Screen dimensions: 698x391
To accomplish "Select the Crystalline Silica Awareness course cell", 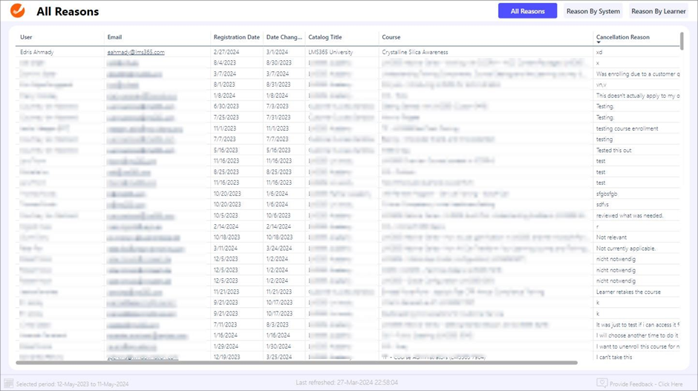I will 414,53.
